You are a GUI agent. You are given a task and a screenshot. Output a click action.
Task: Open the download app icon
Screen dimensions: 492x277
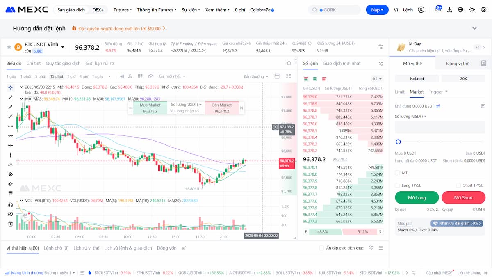click(449, 10)
